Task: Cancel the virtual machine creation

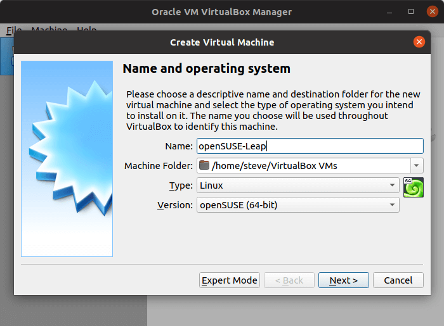Action: [398, 280]
